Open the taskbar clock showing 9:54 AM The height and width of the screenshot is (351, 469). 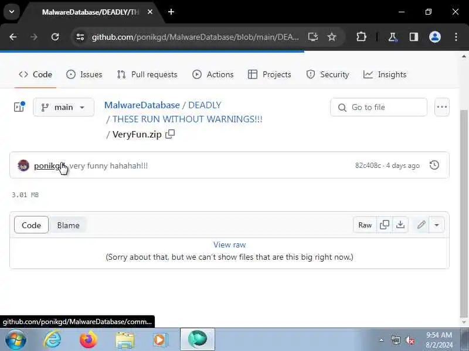(439, 340)
